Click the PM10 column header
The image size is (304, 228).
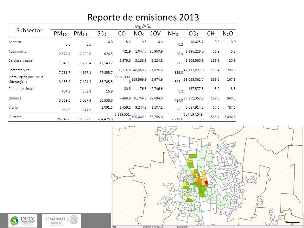point(60,34)
